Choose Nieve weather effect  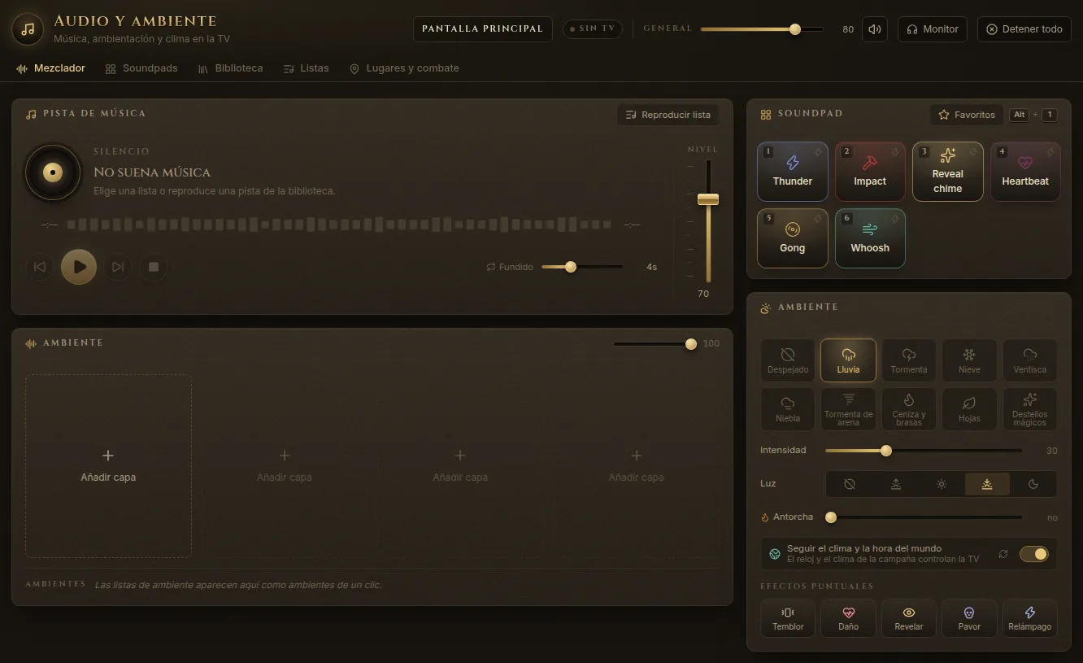point(969,360)
